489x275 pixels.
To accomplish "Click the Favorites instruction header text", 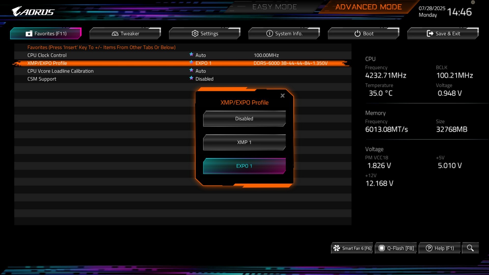I will coord(101,47).
